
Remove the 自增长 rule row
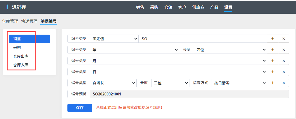(283, 83)
